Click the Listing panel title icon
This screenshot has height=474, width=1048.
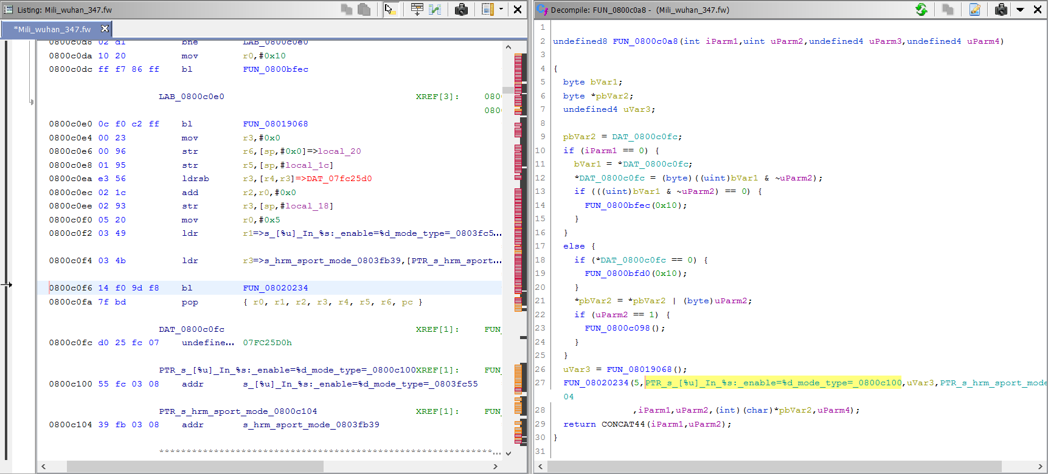tap(8, 10)
